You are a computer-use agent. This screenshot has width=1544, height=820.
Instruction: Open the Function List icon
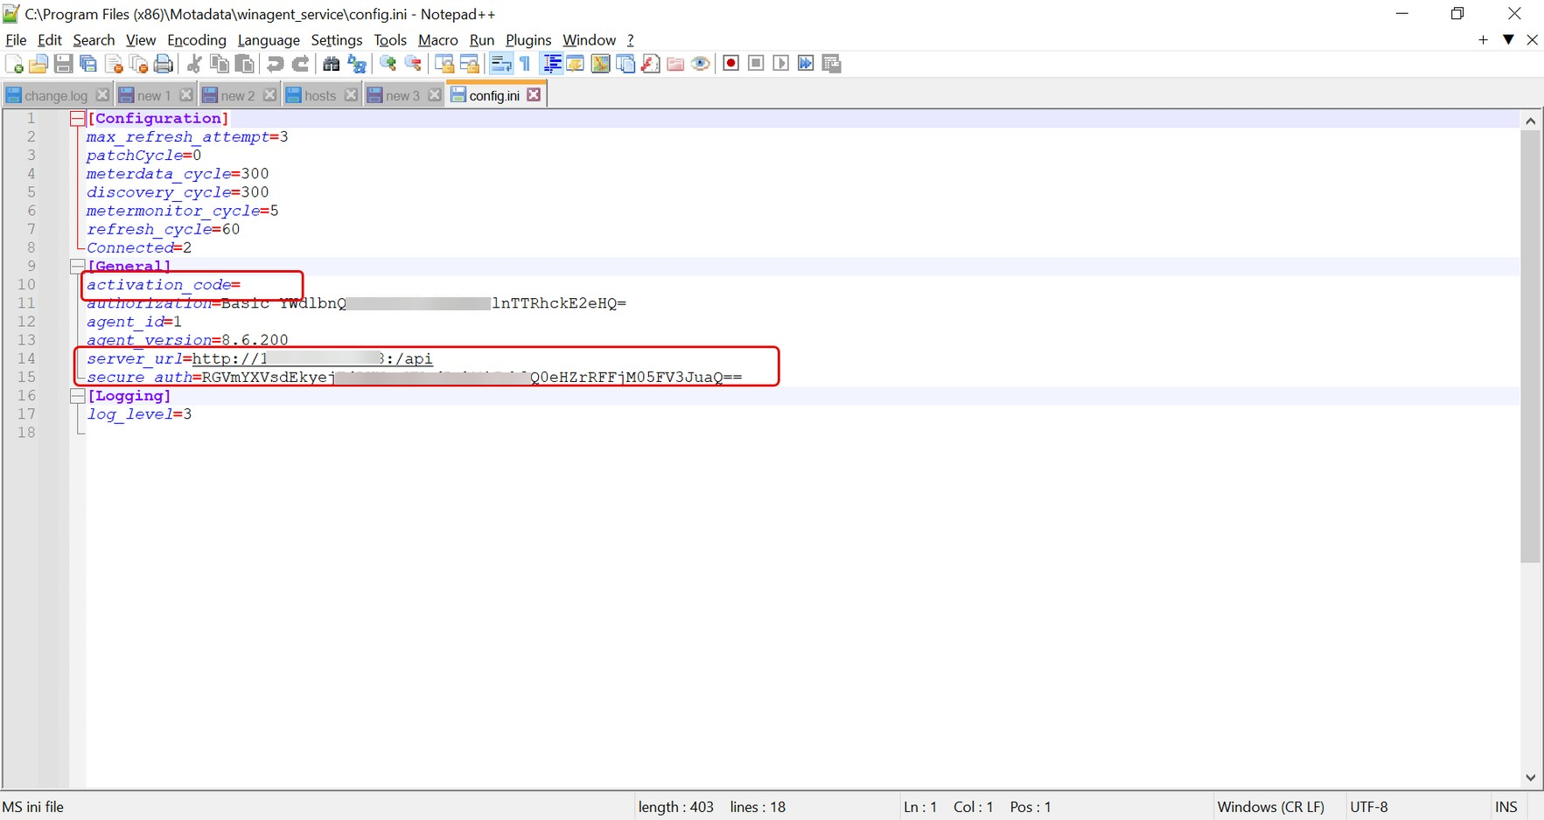pos(651,64)
